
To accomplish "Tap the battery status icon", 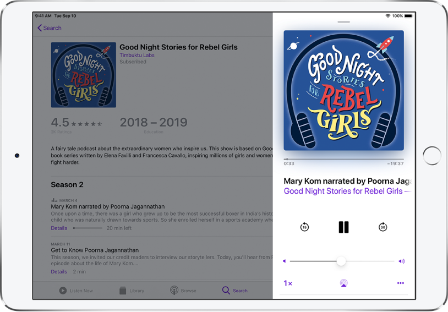I will (x=408, y=16).
